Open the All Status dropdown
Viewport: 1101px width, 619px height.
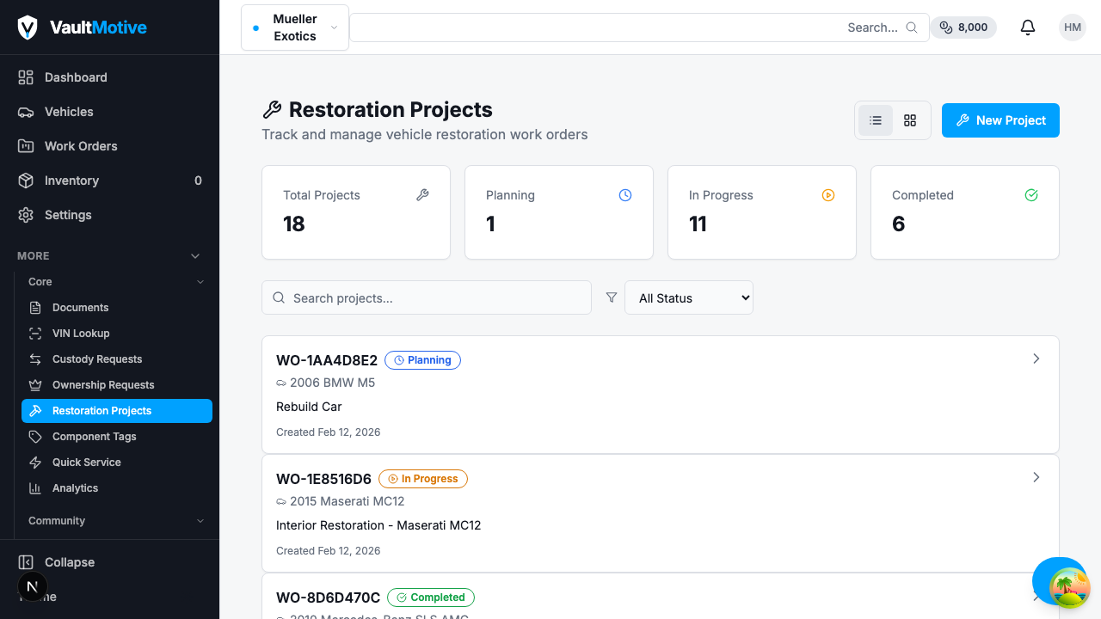click(689, 297)
